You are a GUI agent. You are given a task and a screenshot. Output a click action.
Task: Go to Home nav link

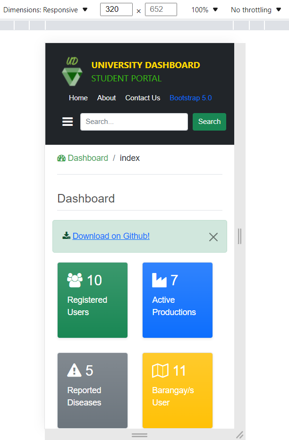[78, 98]
